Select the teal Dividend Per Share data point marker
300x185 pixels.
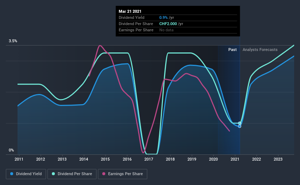pos(240,123)
